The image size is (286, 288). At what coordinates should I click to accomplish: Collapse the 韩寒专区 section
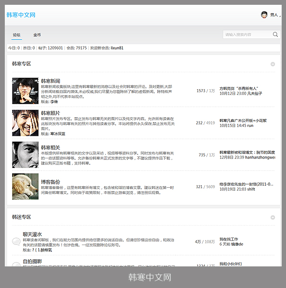(273, 64)
